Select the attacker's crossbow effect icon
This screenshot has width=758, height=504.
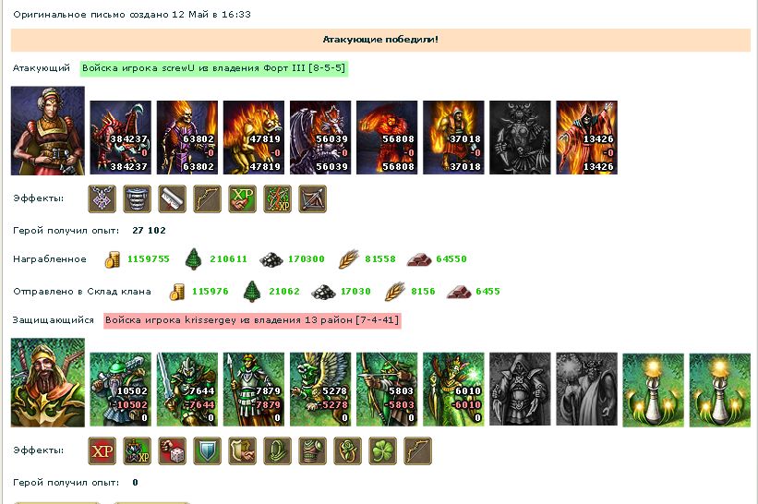click(x=312, y=198)
